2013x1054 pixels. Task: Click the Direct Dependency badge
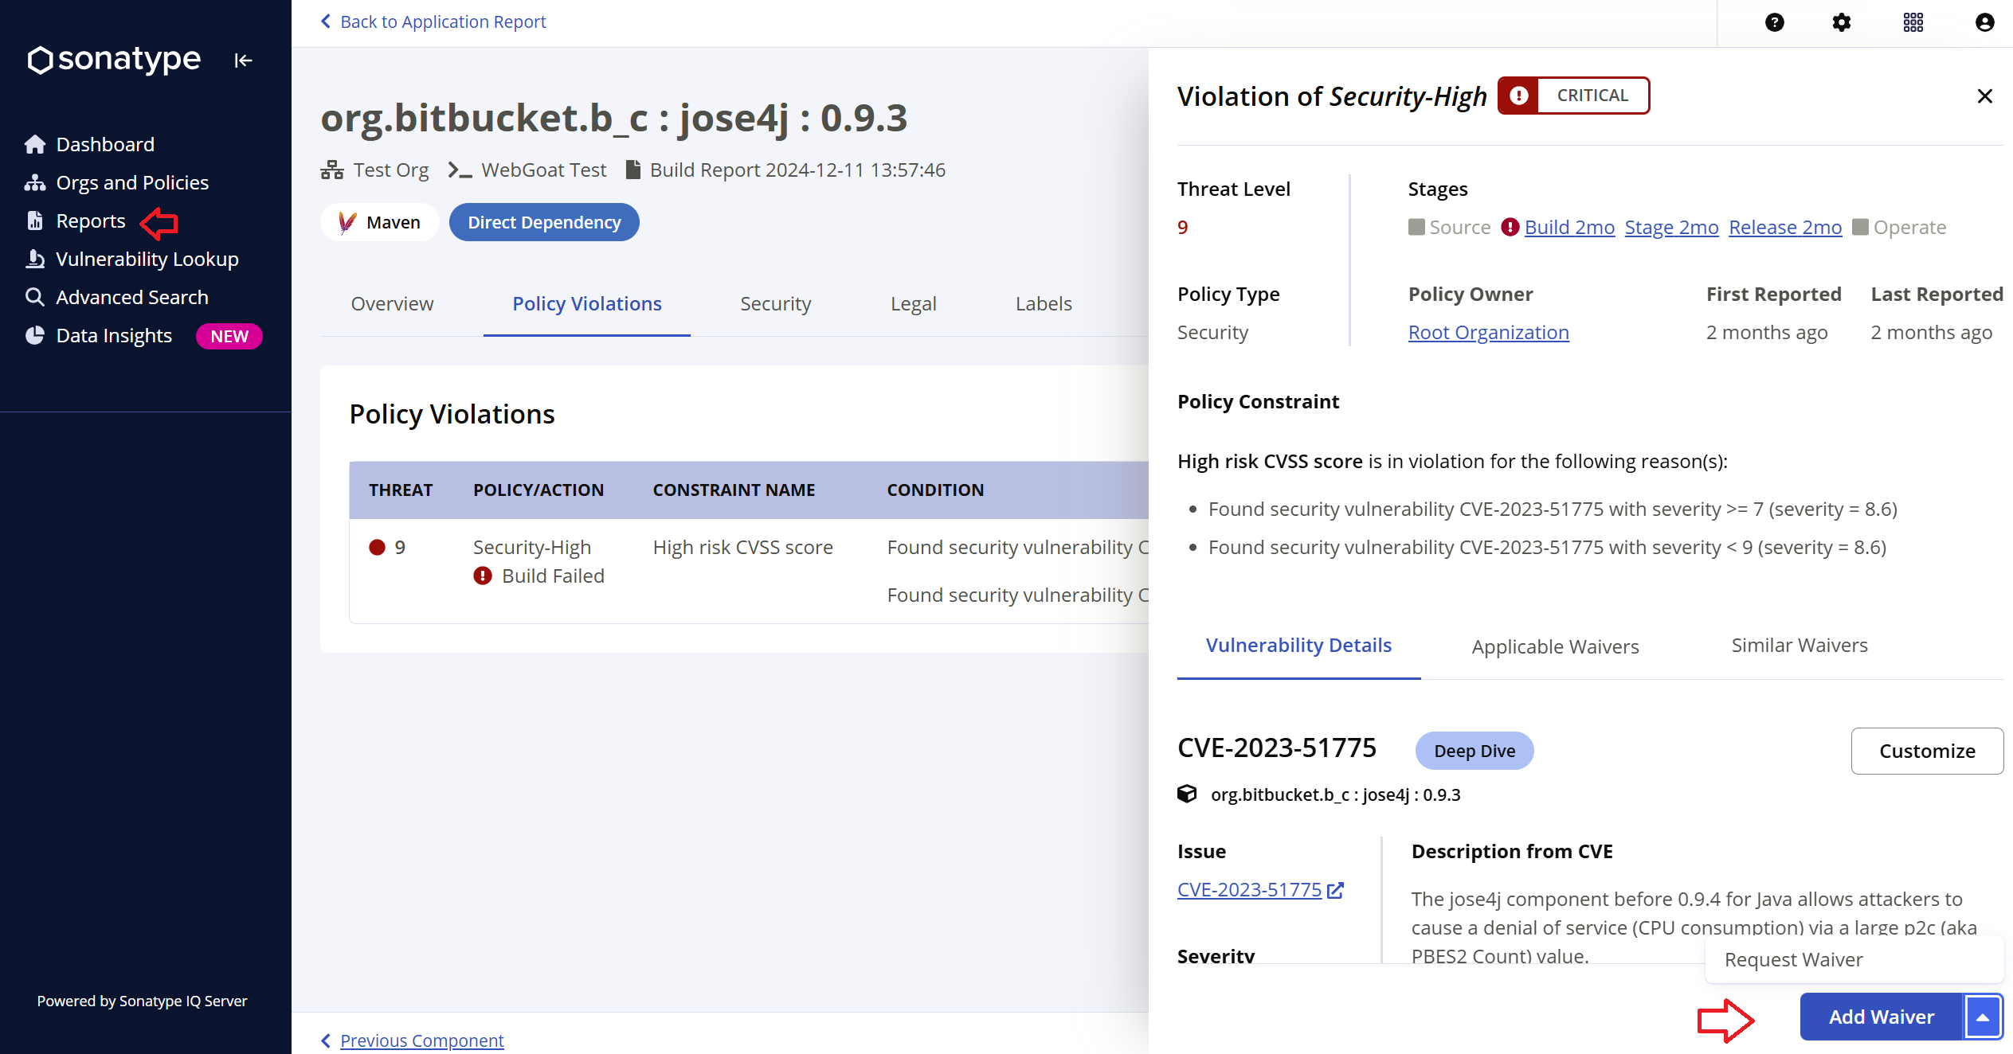click(x=544, y=222)
